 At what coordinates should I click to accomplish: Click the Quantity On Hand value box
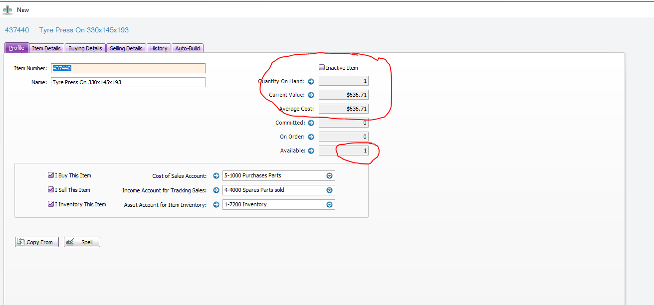pyautogui.click(x=344, y=81)
